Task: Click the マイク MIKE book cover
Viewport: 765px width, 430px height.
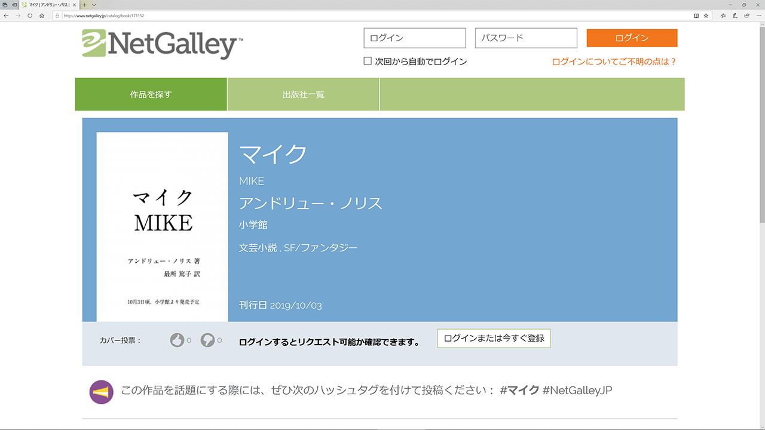Action: 163,227
